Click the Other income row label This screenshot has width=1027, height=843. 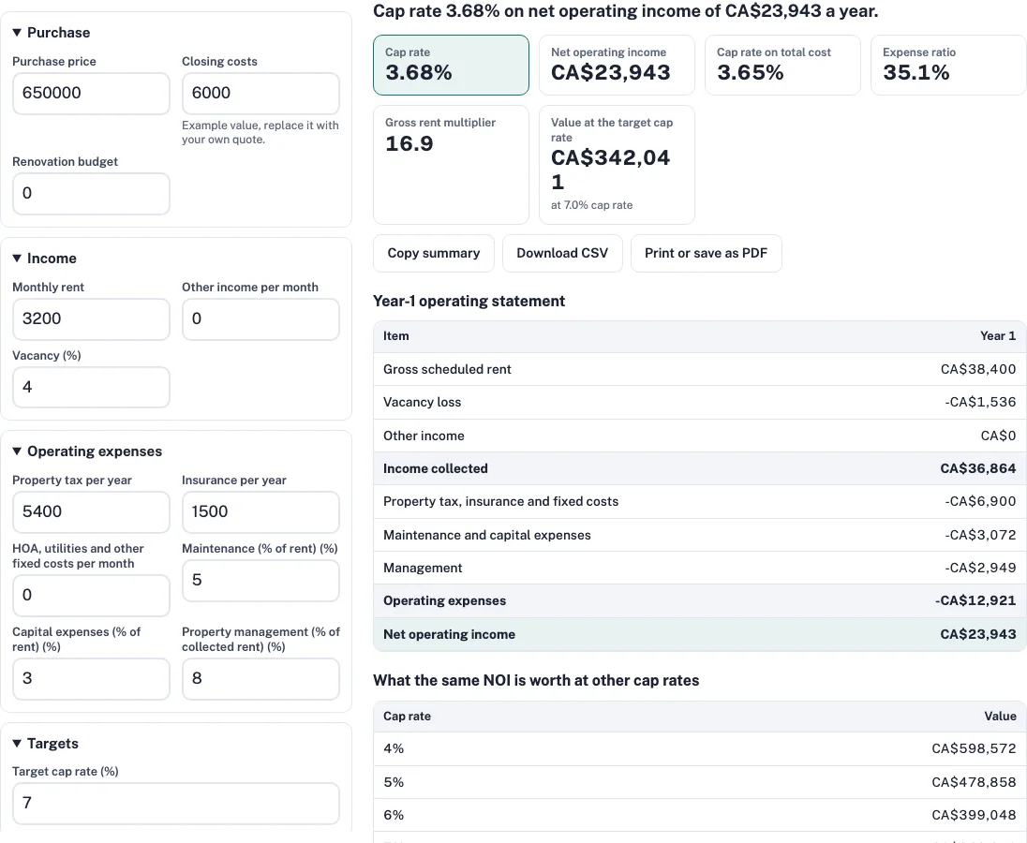coord(424,436)
